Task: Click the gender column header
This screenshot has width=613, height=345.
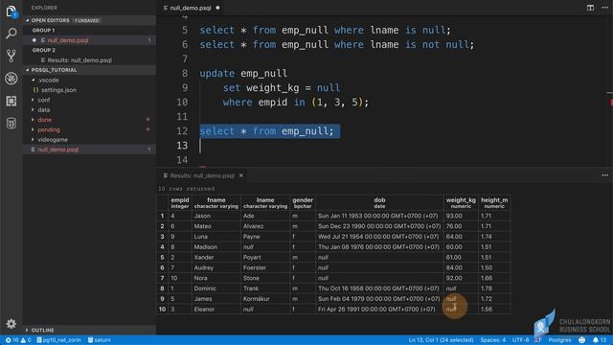Action: 303,202
